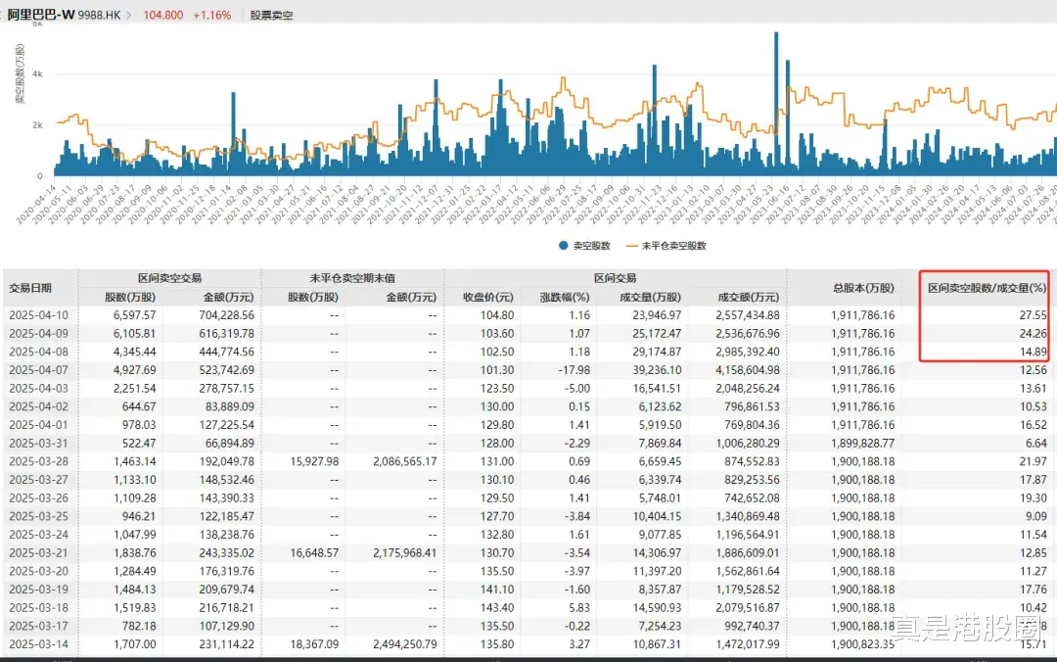
Task: Click outstanding short shares cell 16,648.57
Action: pyautogui.click(x=315, y=552)
